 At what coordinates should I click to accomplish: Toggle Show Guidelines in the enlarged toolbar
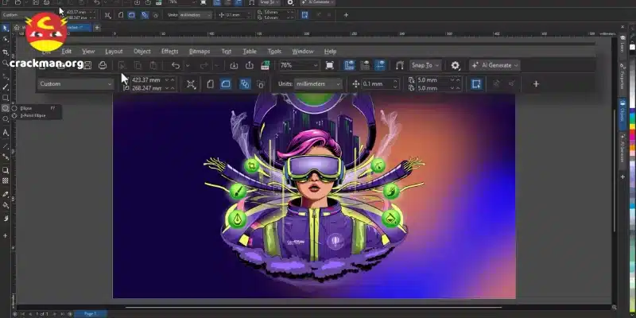coord(380,65)
